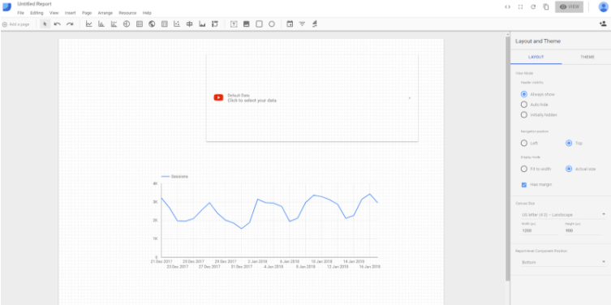Click the canvas vertical scrollbar
The width and height of the screenshot is (611, 305).
(x=507, y=157)
